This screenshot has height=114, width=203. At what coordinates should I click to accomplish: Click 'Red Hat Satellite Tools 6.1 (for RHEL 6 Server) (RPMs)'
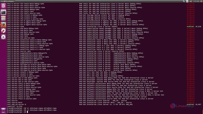point(105,47)
